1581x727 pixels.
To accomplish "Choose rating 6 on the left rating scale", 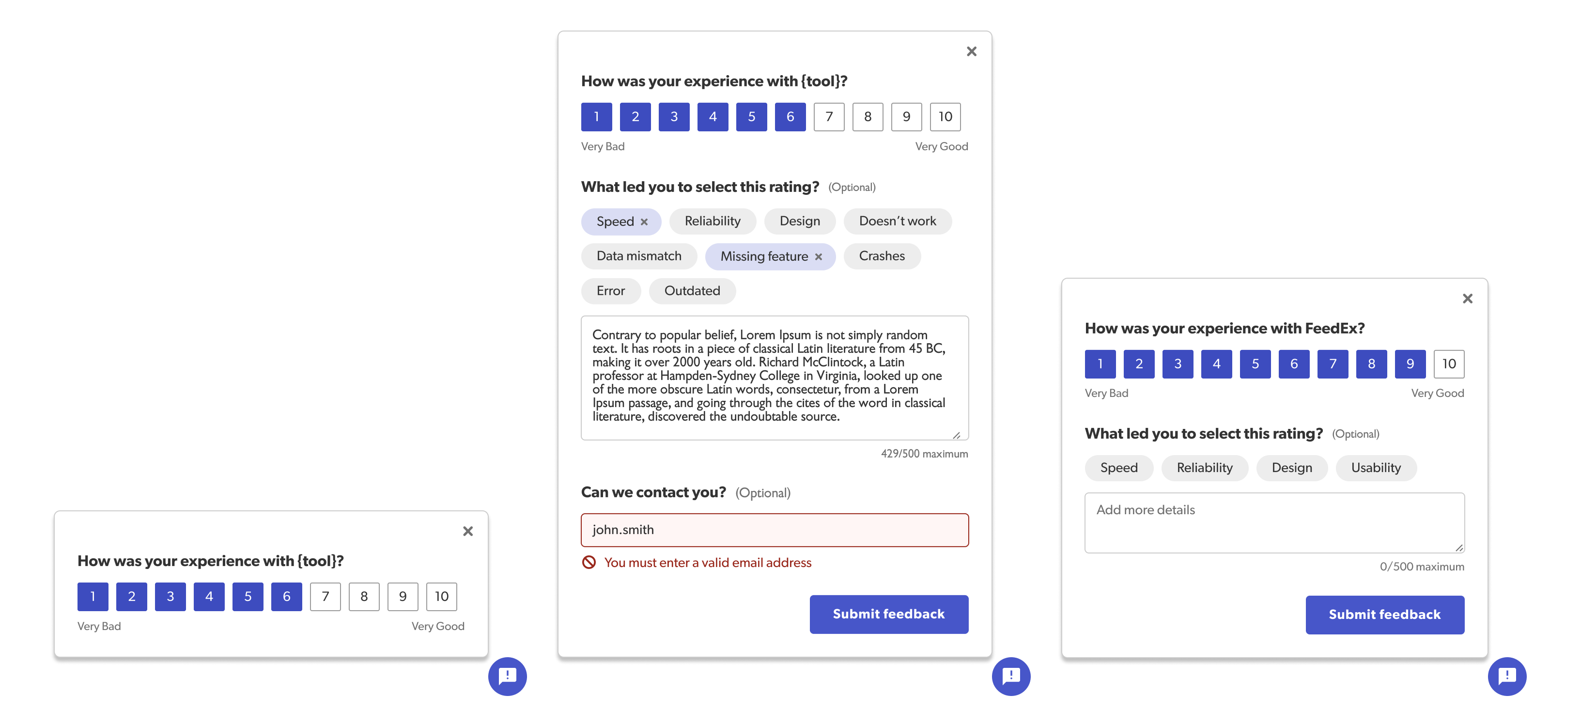I will point(286,596).
